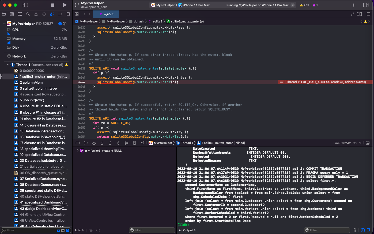
Task: Select the sqlite3 editor tab
Action: [106, 14]
